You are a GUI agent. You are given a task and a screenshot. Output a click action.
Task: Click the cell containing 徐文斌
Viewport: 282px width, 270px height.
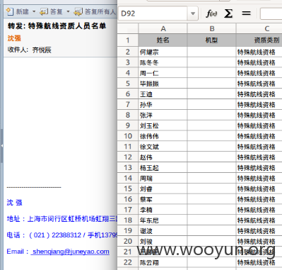[x=163, y=147]
